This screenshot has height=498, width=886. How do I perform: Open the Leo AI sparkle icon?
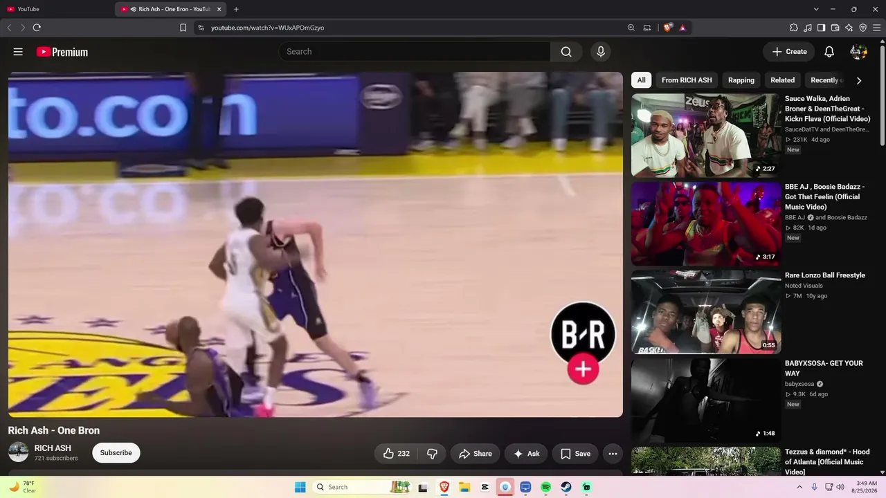(x=849, y=28)
